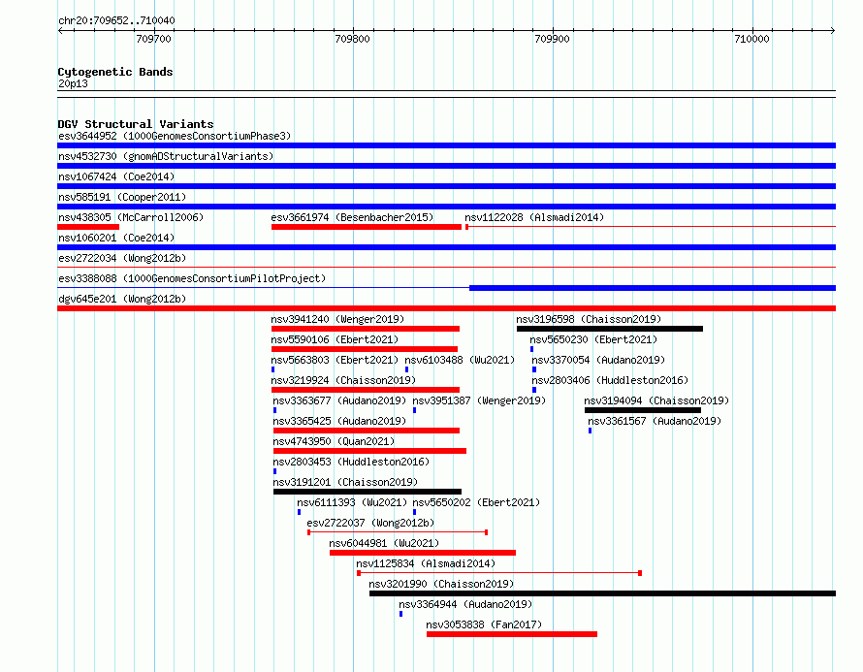This screenshot has height=672, width=863.
Task: Select the 20p13 band label
Action: (x=73, y=83)
